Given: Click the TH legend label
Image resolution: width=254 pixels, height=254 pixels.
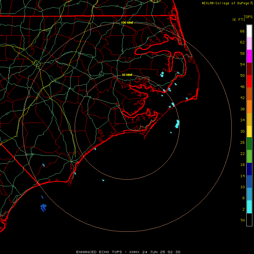Looking at the screenshot, I should tap(242, 220).
